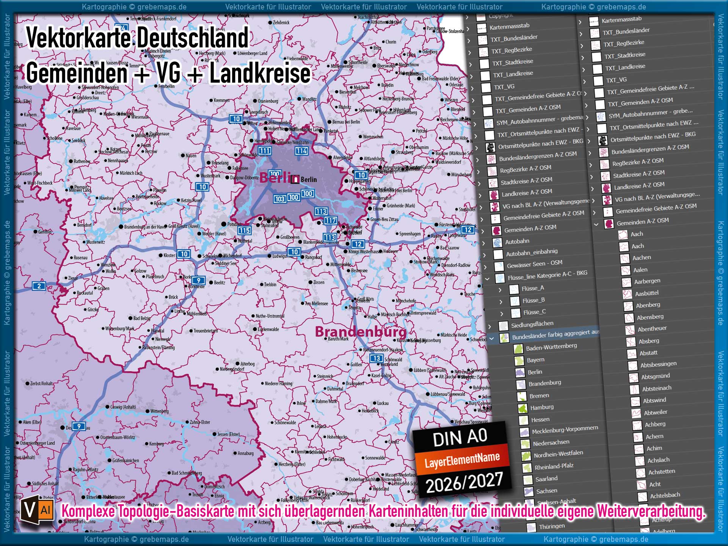Click left panel Landkreise A-Z OSM thumbnail

pos(494,195)
